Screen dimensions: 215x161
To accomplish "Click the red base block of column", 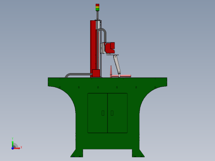I will click(x=96, y=73).
